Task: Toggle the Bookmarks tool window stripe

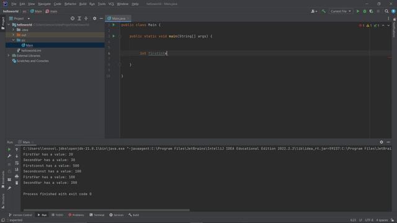Action: [2, 179]
